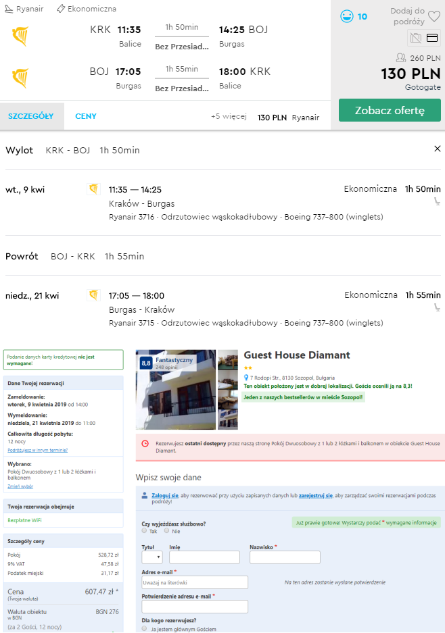Click the Imię input field

204,557
